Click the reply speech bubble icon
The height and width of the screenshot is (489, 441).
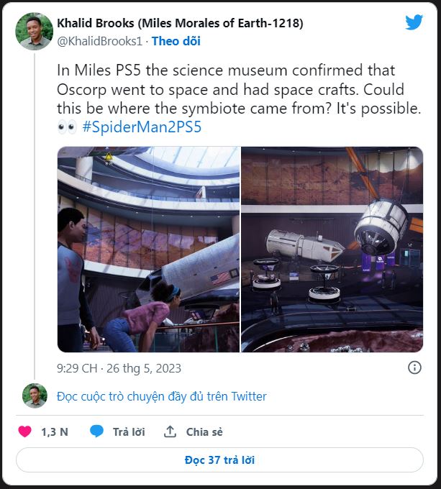click(x=97, y=431)
